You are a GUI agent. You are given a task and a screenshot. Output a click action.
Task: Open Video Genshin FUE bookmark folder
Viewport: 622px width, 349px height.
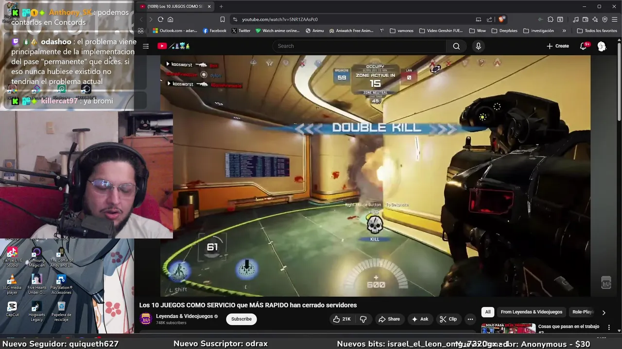click(x=441, y=31)
